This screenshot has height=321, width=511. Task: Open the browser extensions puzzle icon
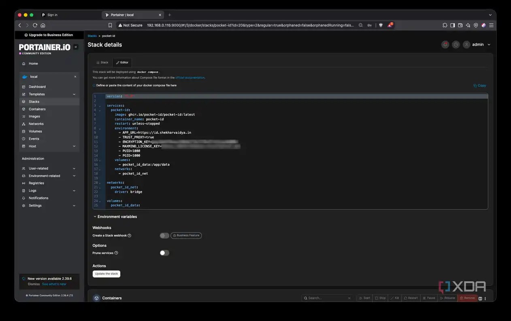(445, 25)
